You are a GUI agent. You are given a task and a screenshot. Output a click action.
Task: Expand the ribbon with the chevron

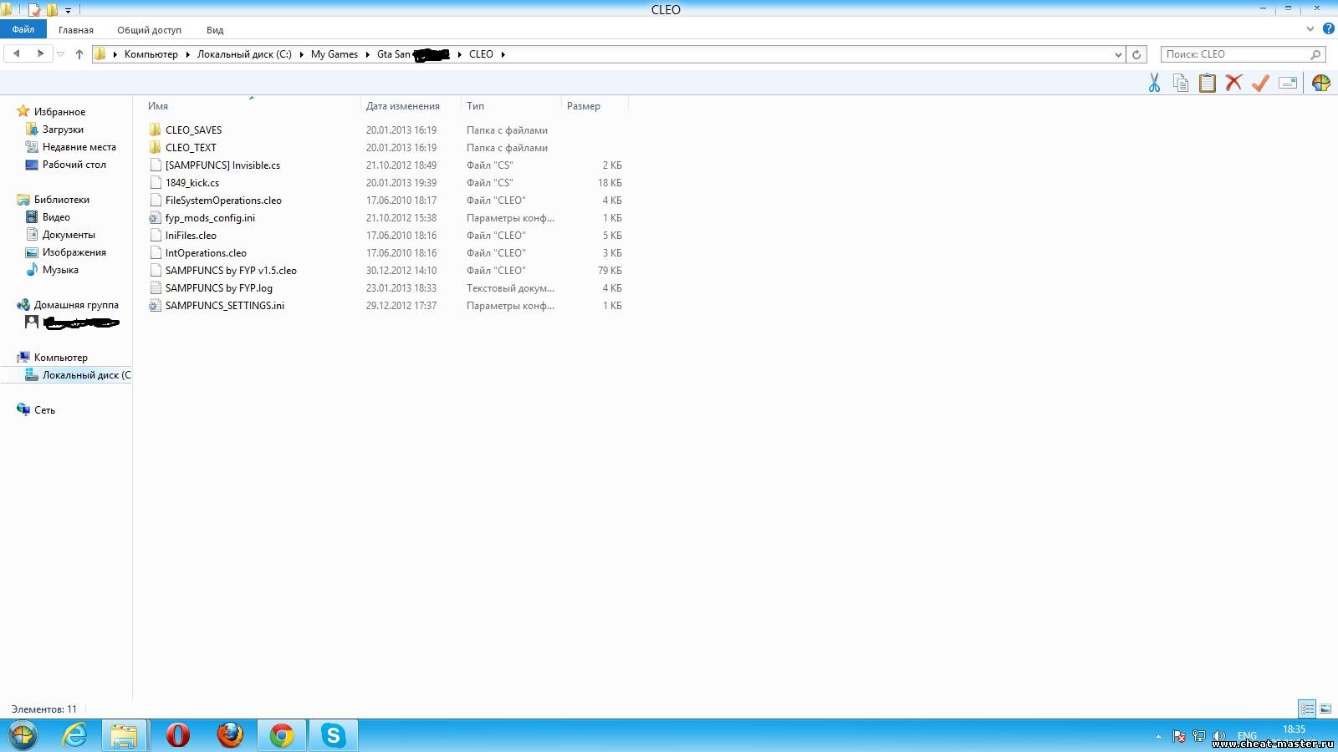tap(1310, 29)
